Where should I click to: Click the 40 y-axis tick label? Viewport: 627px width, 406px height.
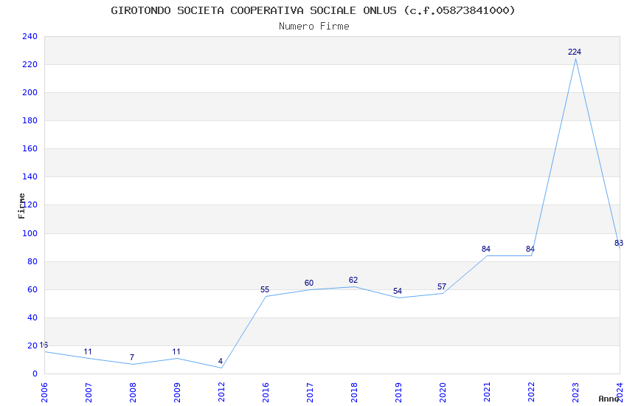pyautogui.click(x=32, y=317)
